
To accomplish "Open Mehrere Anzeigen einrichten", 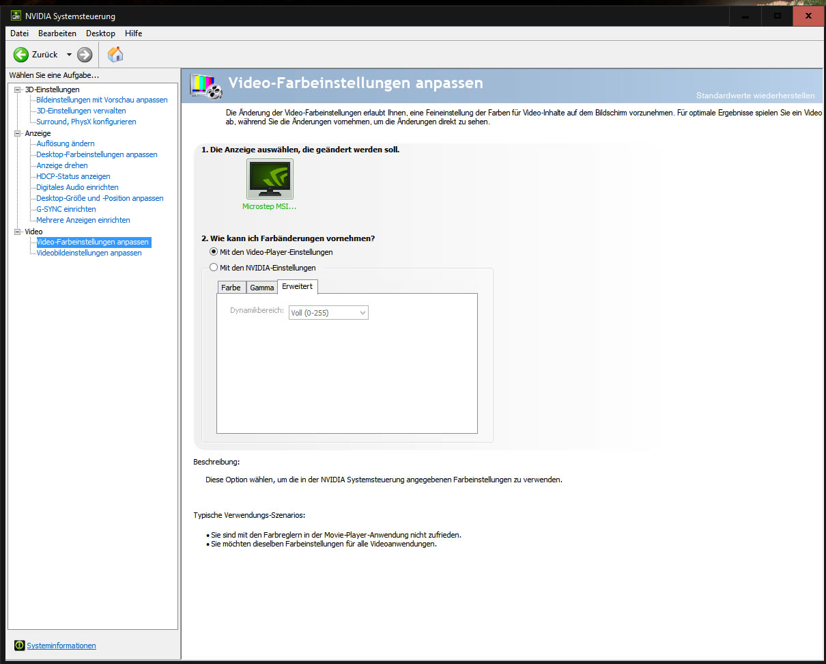I will 83,220.
